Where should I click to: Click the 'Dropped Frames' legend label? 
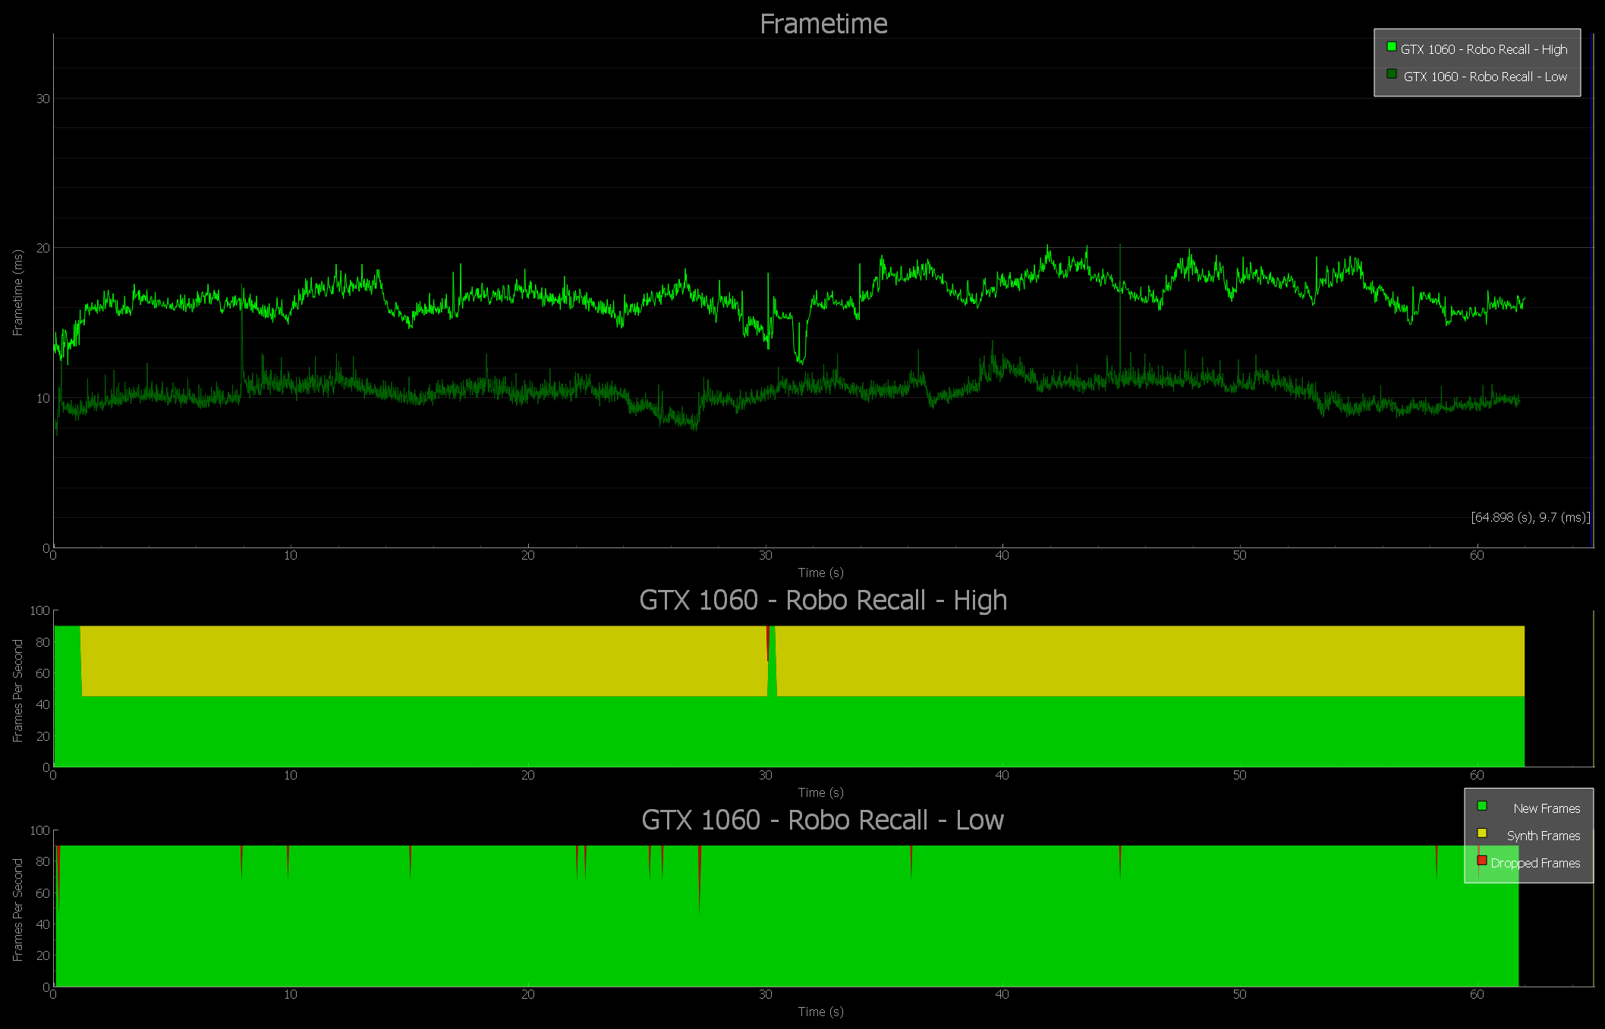coord(1535,863)
